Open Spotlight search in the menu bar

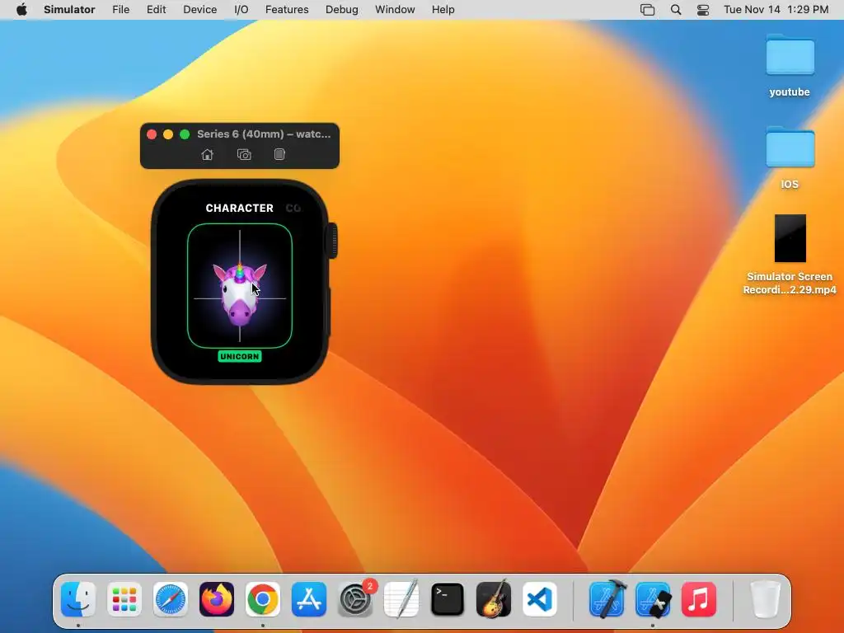tap(676, 10)
